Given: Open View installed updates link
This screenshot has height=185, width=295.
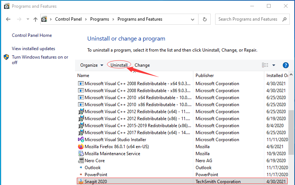Looking at the screenshot, I should 34,49.
